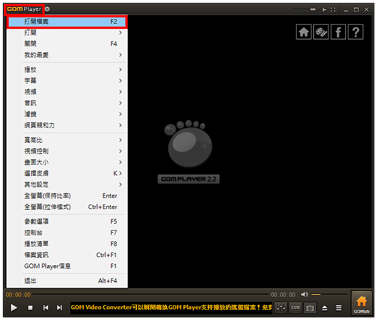The image size is (379, 322).
Task: Open 參數選項 F5 preferences
Action: [x=67, y=221]
